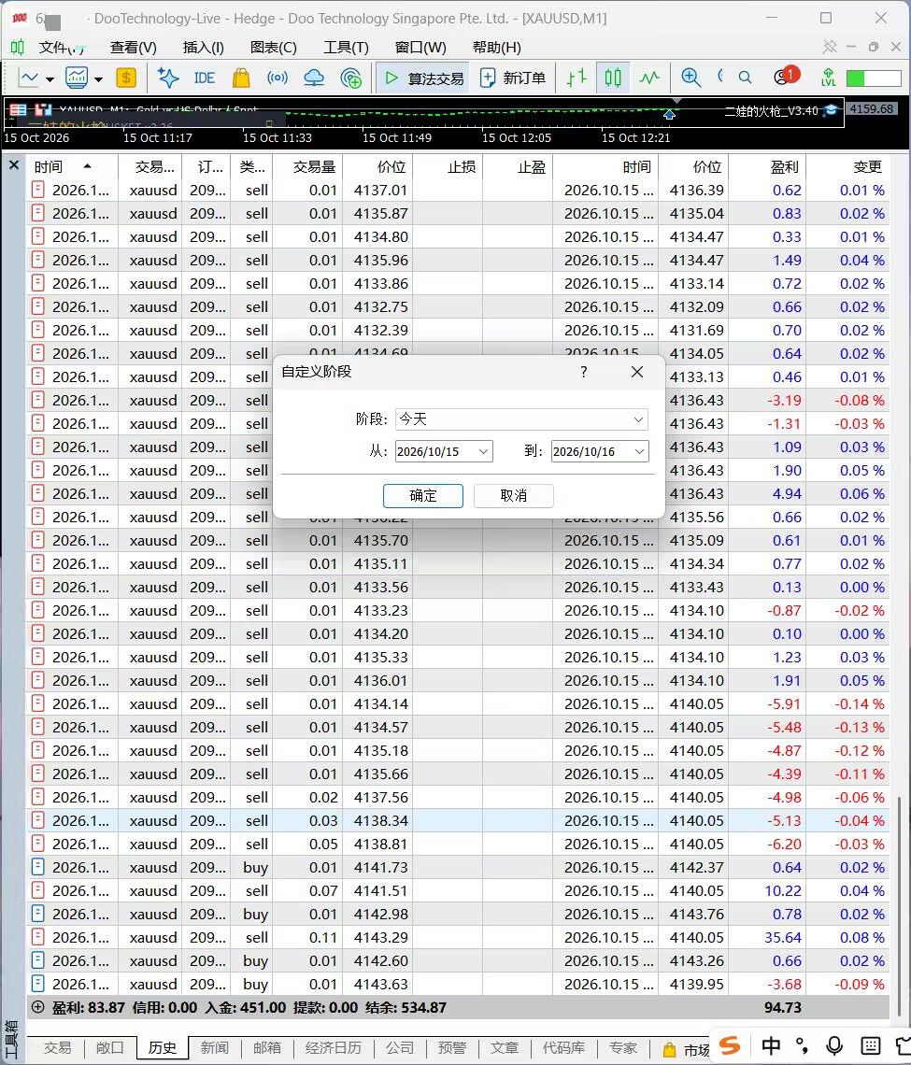This screenshot has width=911, height=1065.
Task: Open the Market shopping bag icon
Action: [x=240, y=78]
